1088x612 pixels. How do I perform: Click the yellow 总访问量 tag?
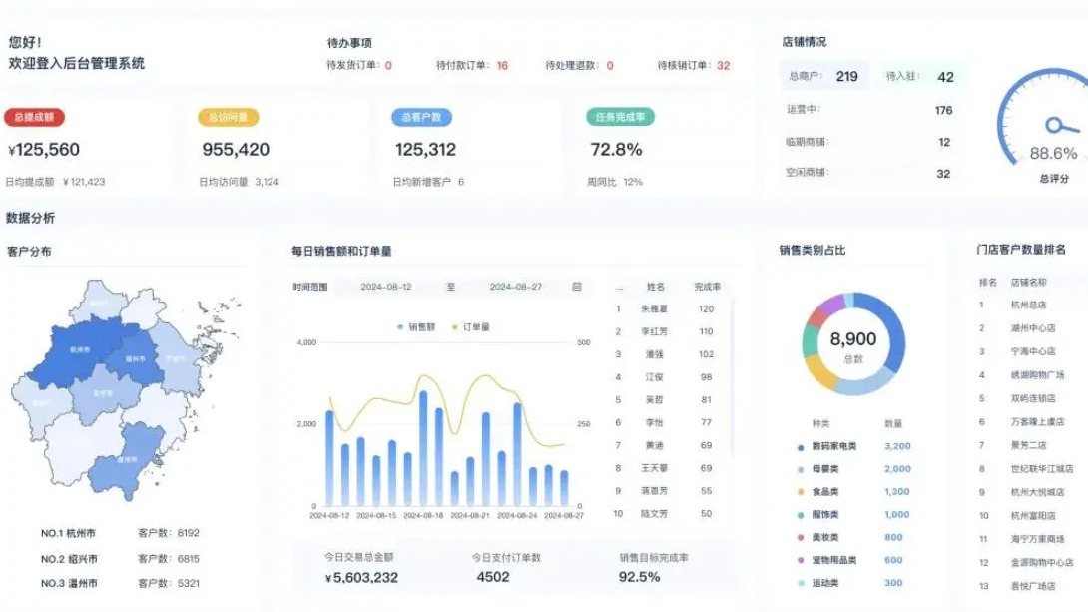click(x=228, y=117)
